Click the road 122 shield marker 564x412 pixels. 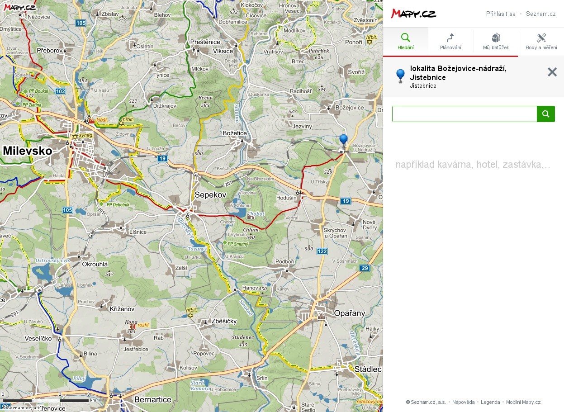[322, 251]
